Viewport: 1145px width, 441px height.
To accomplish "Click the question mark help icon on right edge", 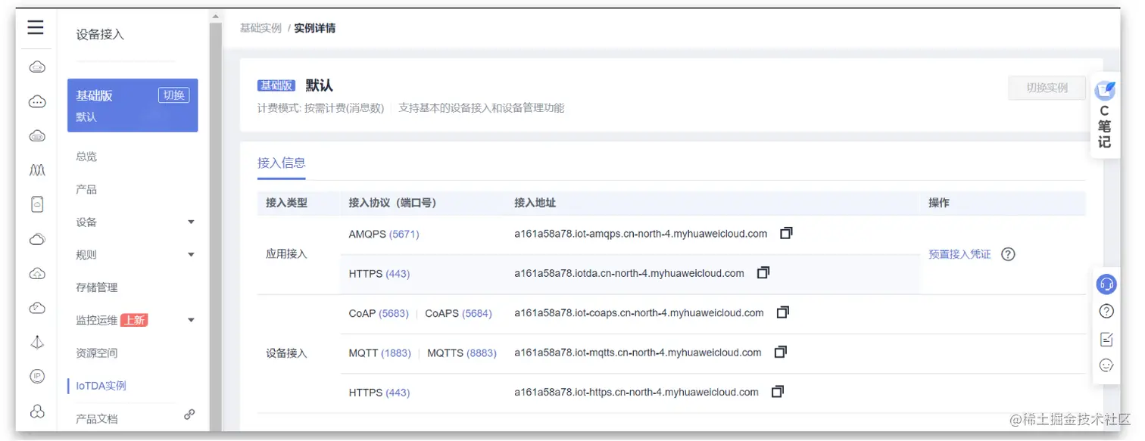I will coord(1106,311).
